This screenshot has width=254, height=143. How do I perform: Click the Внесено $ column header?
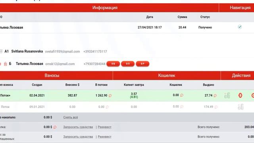click(72, 85)
